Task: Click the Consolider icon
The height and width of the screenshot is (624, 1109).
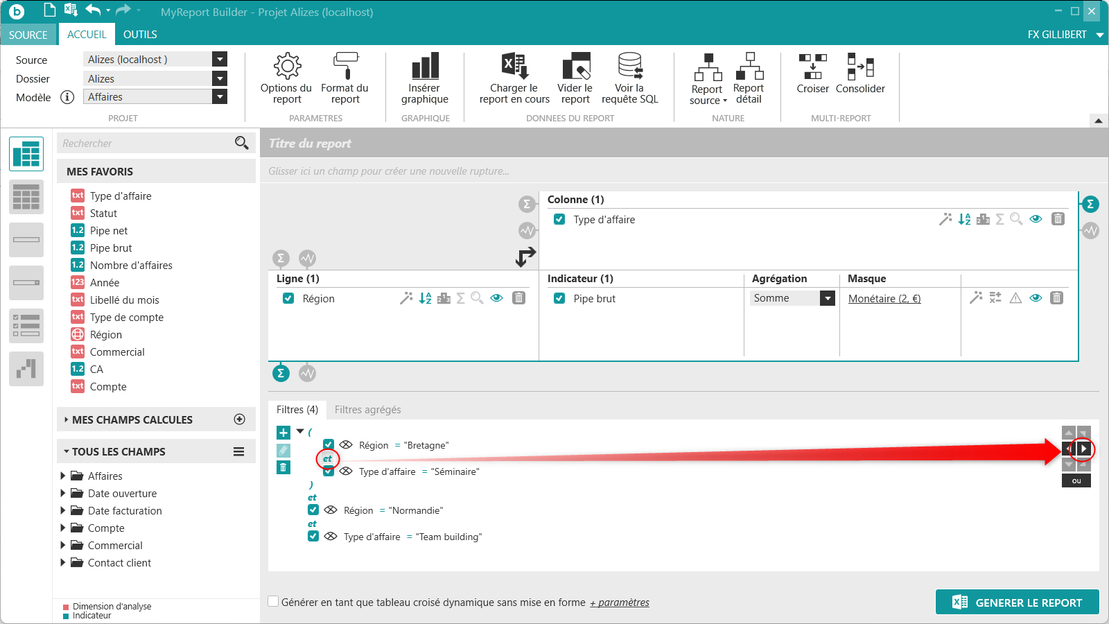Action: tap(860, 67)
